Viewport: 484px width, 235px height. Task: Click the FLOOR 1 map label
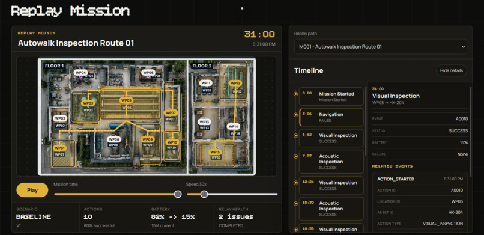pos(54,66)
